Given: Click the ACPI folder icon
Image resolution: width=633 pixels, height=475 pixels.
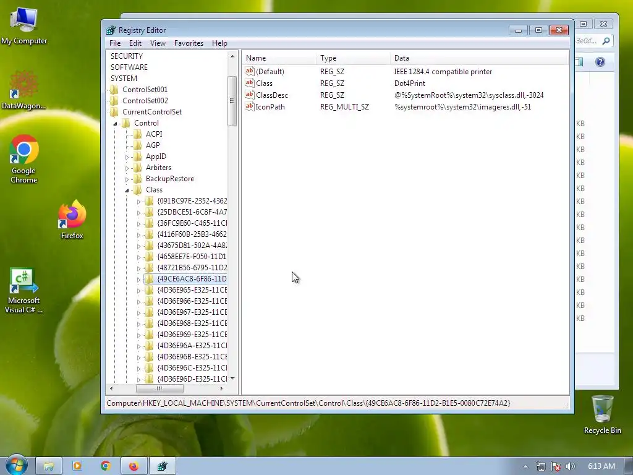Looking at the screenshot, I should (138, 134).
